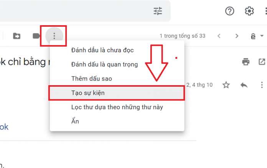Choose 'Tạo sự kiện' menu entry
267x168 pixels.
click(x=117, y=93)
